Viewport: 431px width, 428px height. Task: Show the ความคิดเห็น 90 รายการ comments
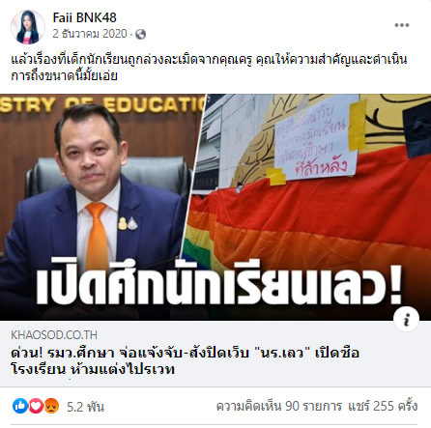pos(279,406)
